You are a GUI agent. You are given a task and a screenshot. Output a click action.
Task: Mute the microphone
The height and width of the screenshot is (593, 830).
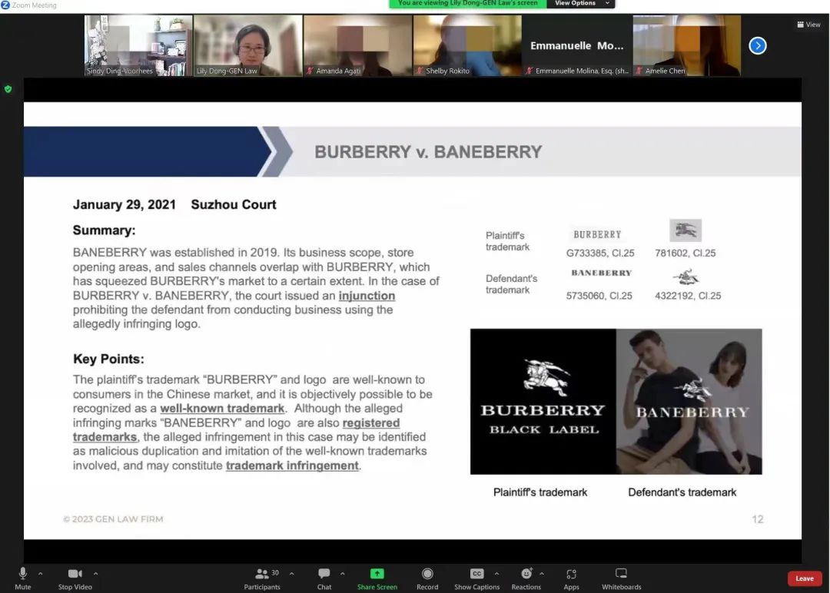23,578
